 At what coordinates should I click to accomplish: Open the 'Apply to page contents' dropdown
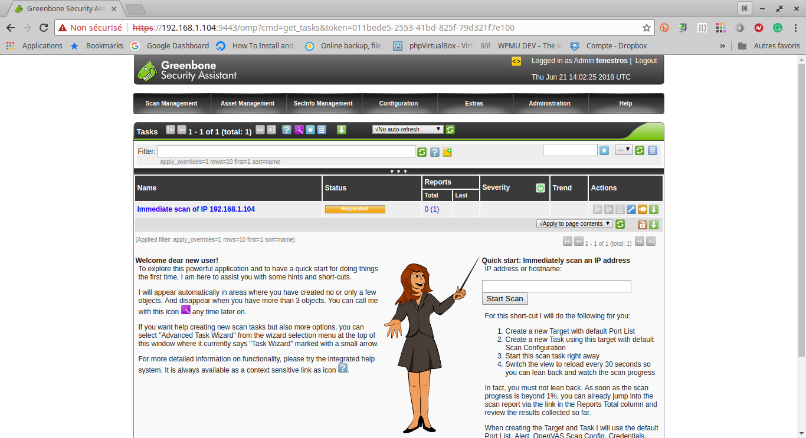click(x=574, y=224)
